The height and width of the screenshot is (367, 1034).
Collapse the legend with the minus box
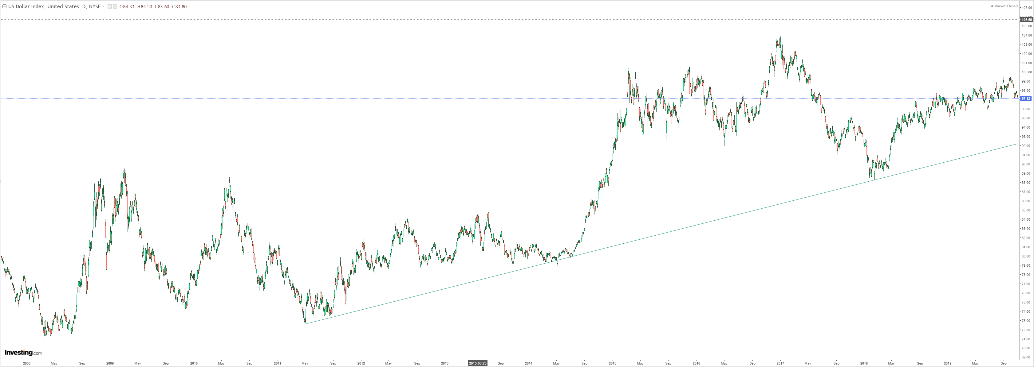coord(4,6)
